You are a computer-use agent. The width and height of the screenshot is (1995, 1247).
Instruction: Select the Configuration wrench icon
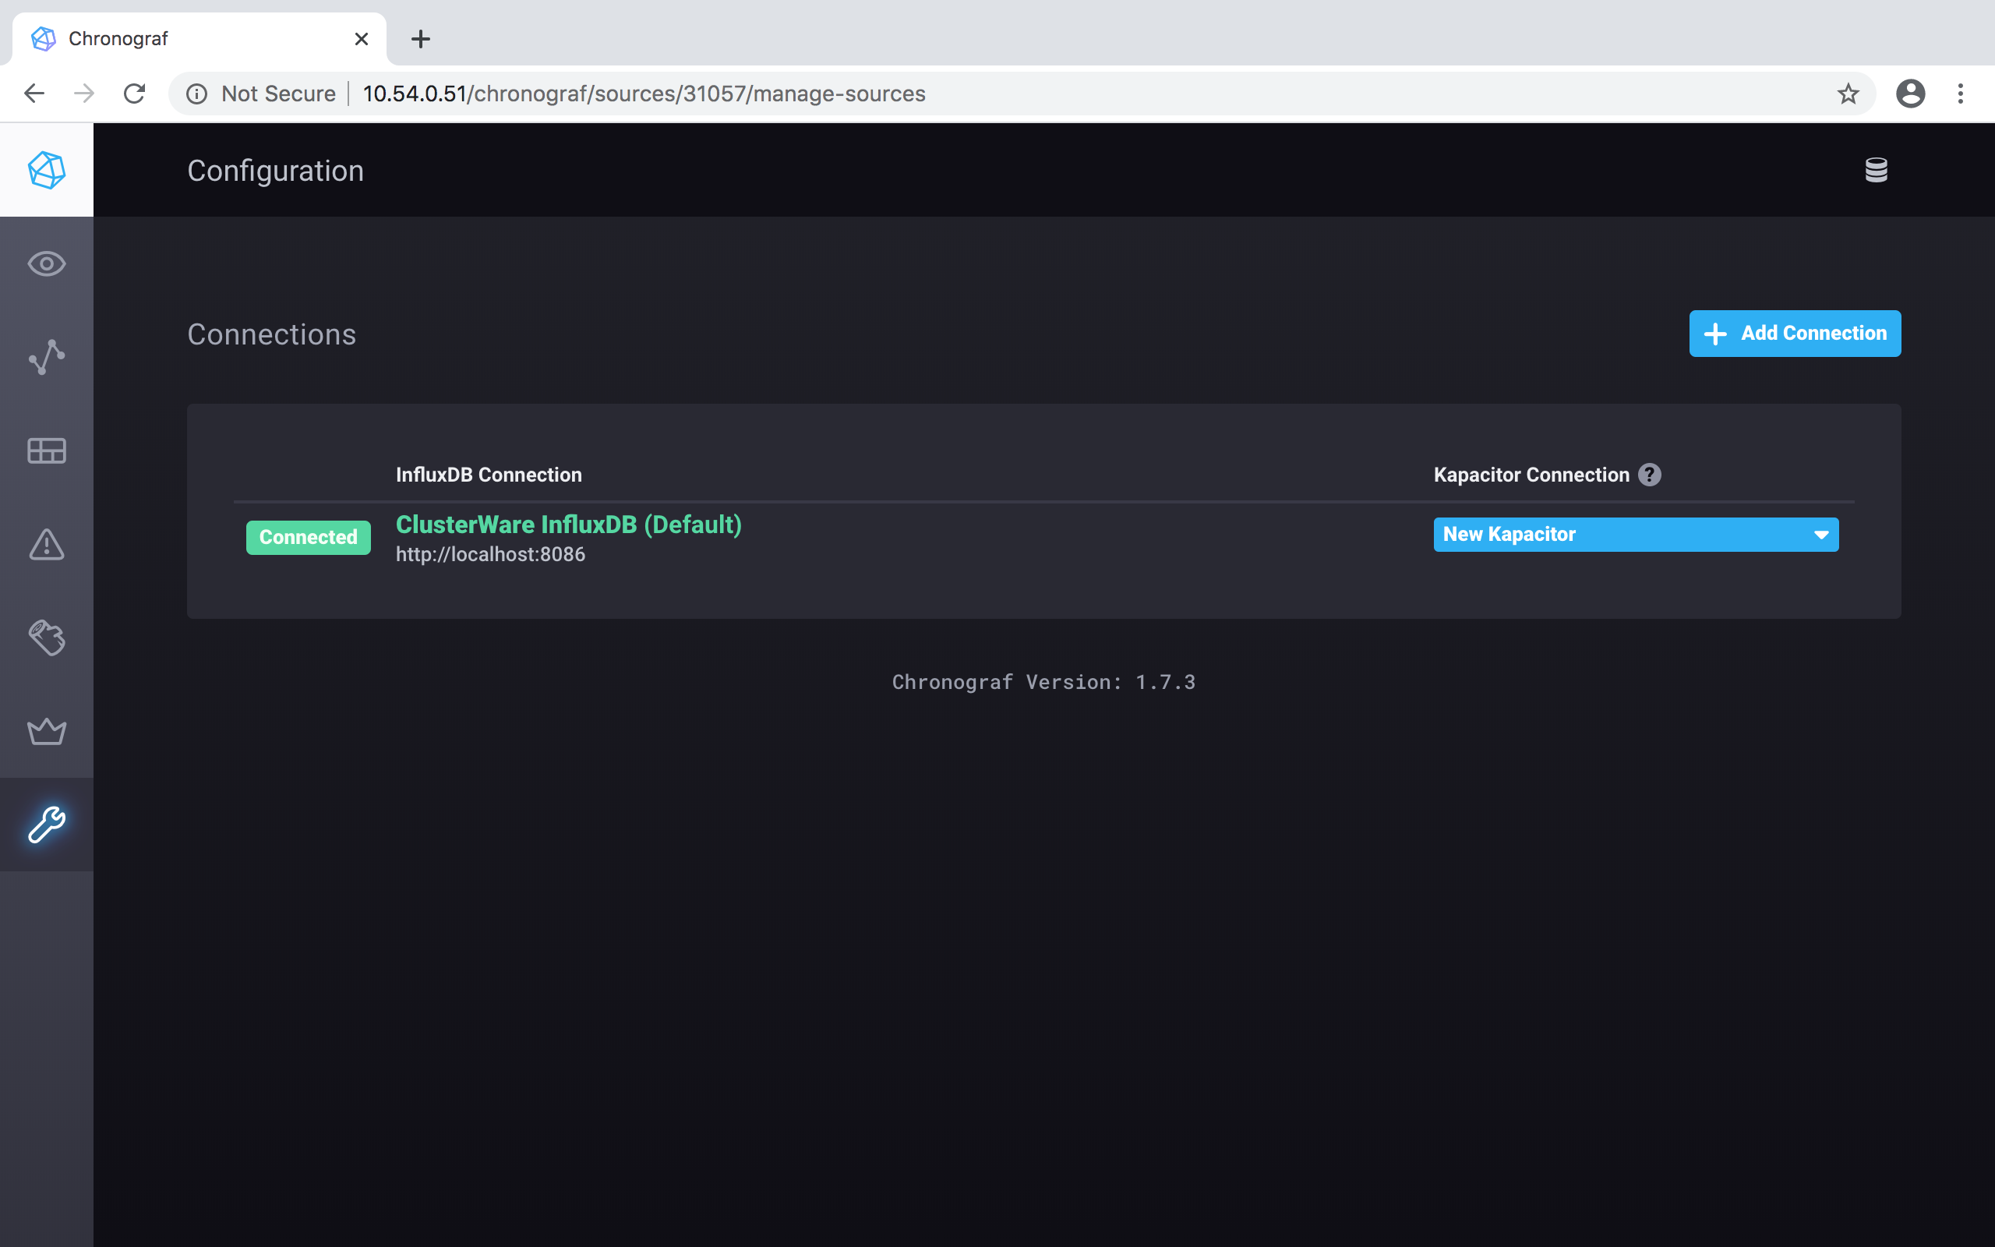pos(46,824)
